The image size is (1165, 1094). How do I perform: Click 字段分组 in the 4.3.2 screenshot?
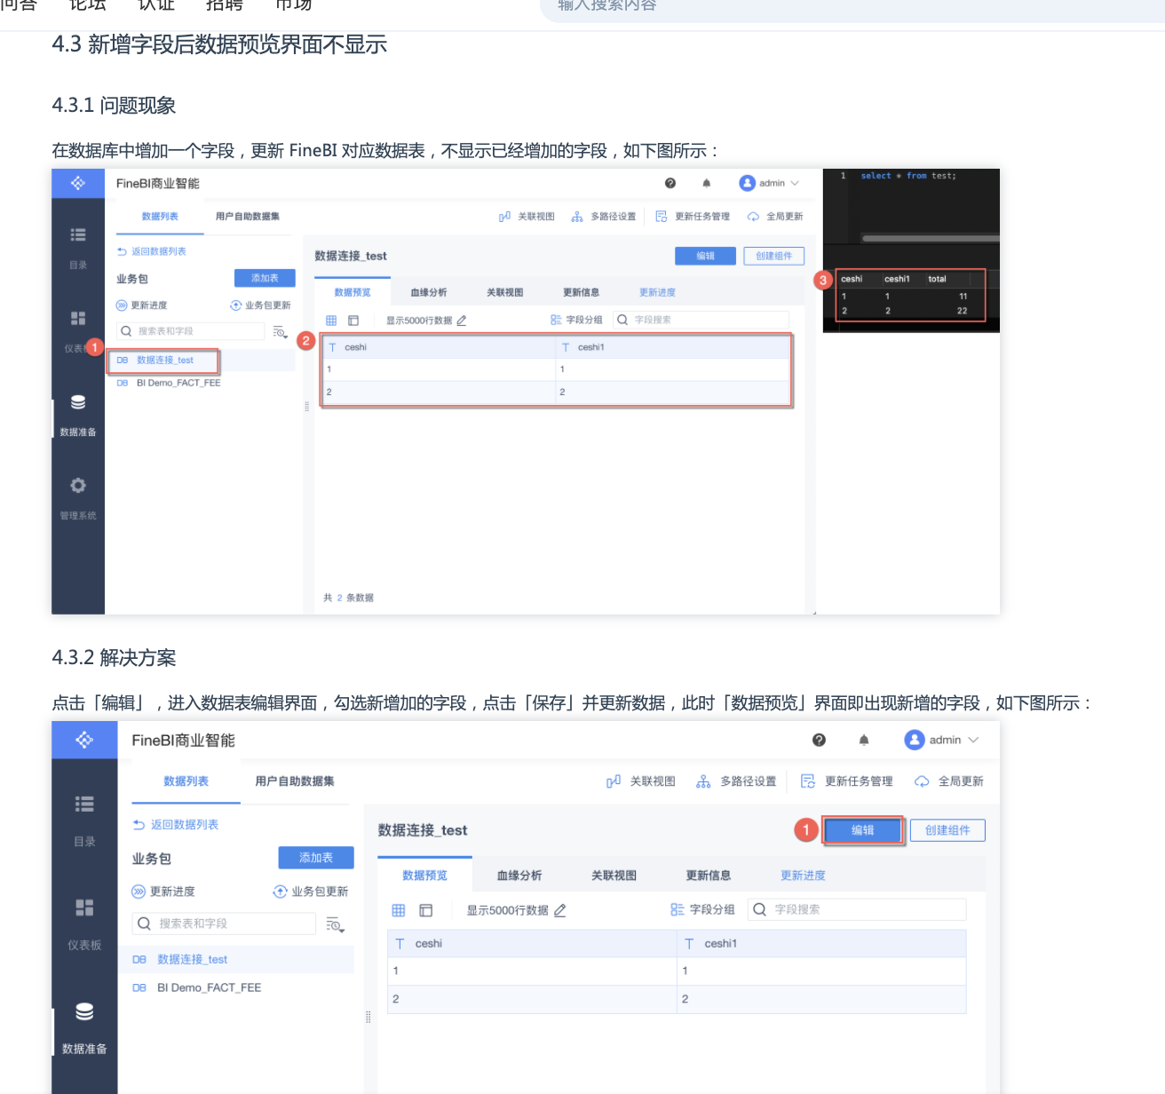click(x=702, y=910)
